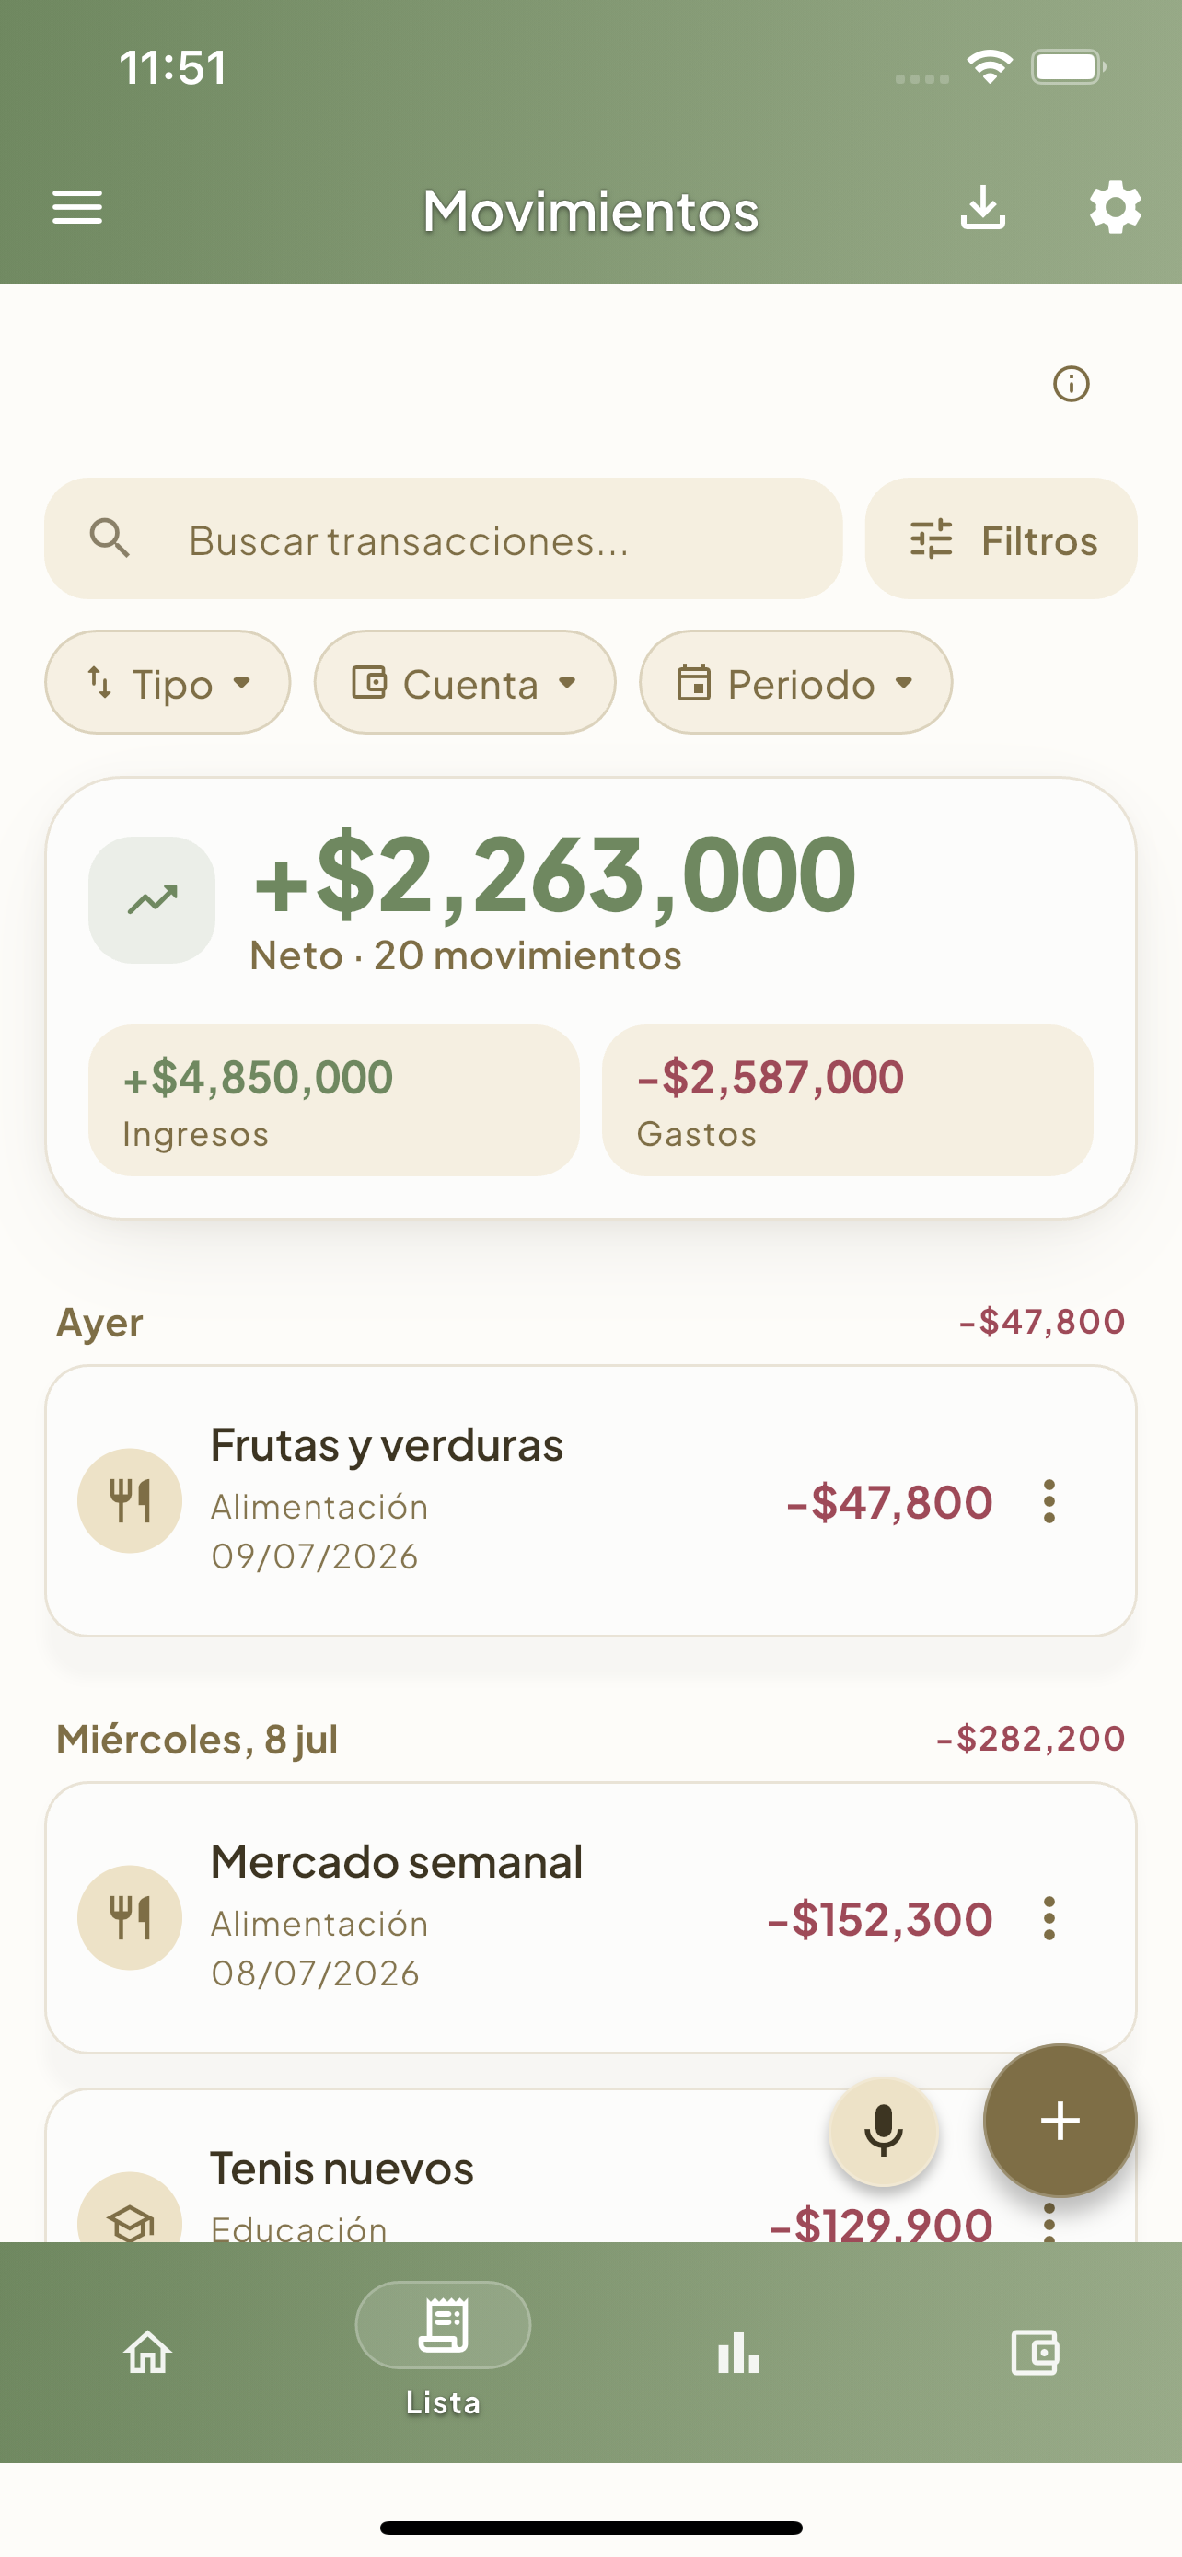Switch to the statistics bar chart tab
1182x2557 pixels.
pyautogui.click(x=738, y=2352)
